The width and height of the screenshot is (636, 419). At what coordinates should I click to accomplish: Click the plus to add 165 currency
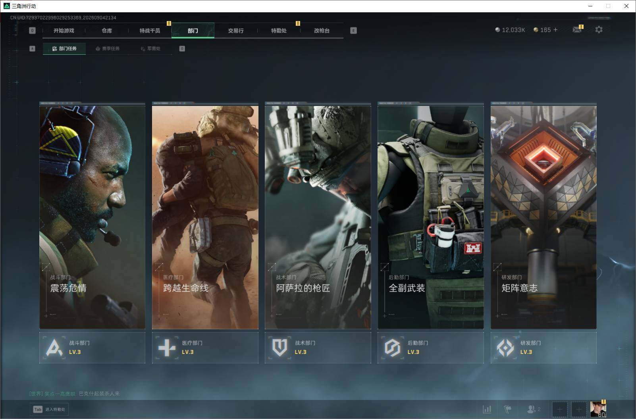coord(555,30)
